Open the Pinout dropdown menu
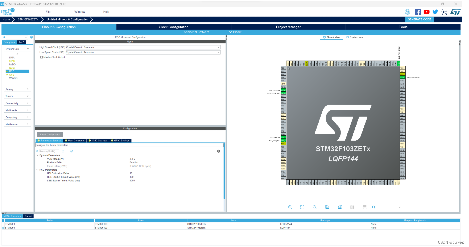The height and width of the screenshot is (247, 469). coord(235,32)
